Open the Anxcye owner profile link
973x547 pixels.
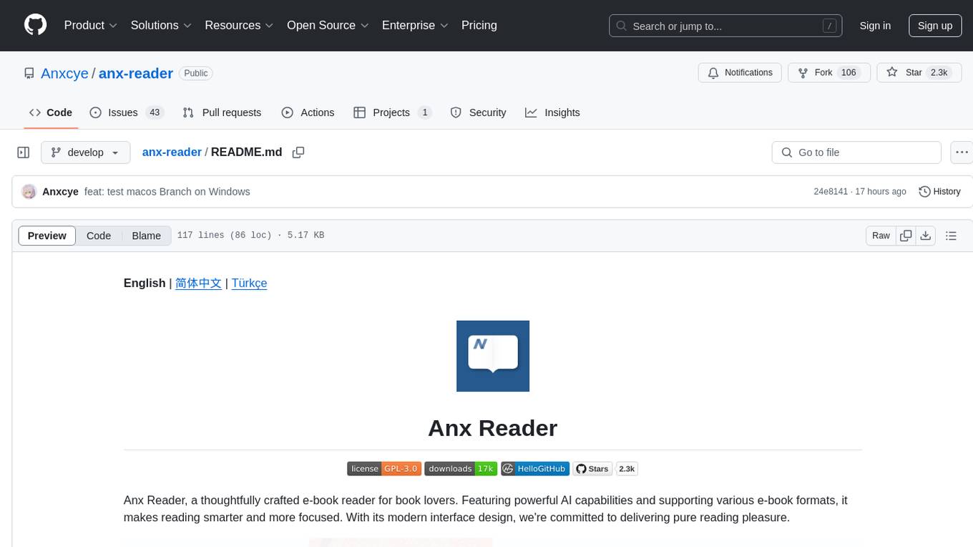point(64,73)
